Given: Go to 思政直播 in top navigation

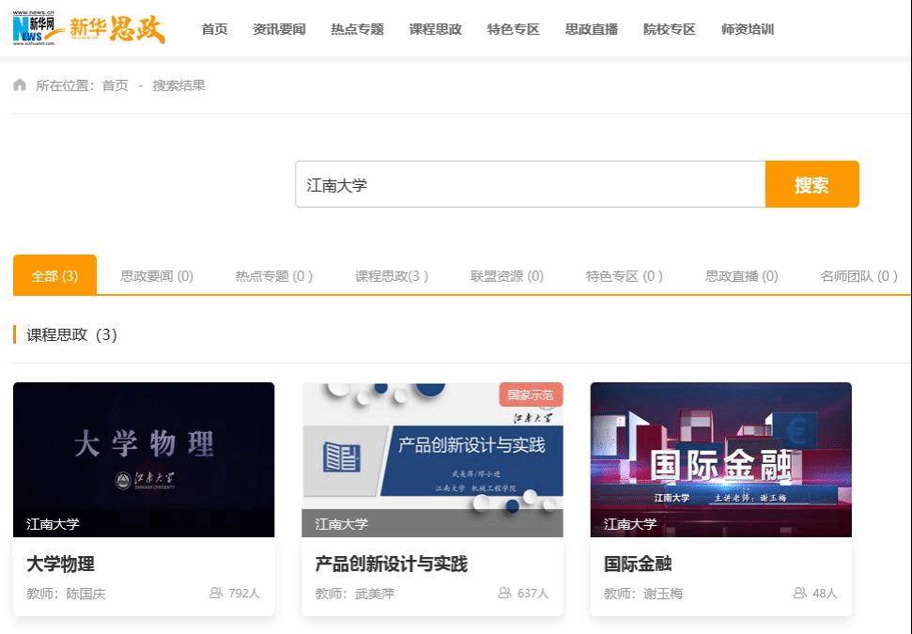Looking at the screenshot, I should pyautogui.click(x=592, y=29).
